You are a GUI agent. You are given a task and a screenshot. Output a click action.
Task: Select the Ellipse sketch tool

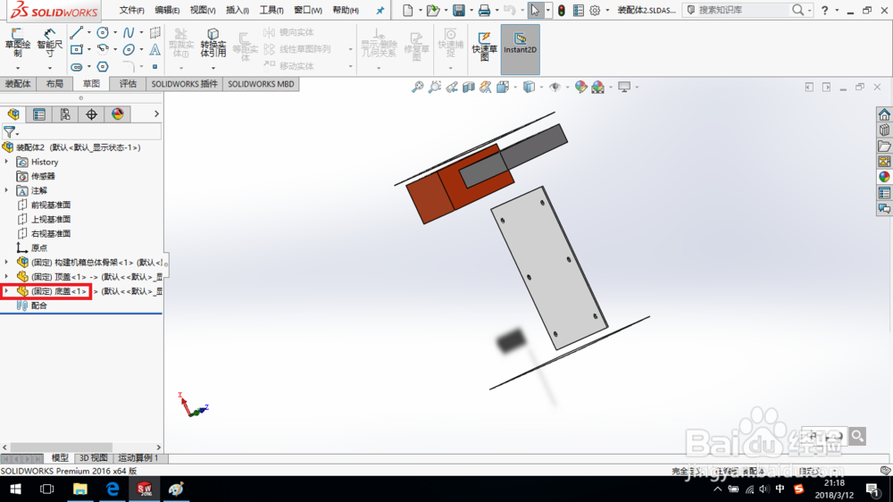coord(129,49)
